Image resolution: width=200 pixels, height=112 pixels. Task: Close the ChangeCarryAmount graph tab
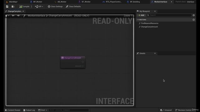(x=23, y=11)
